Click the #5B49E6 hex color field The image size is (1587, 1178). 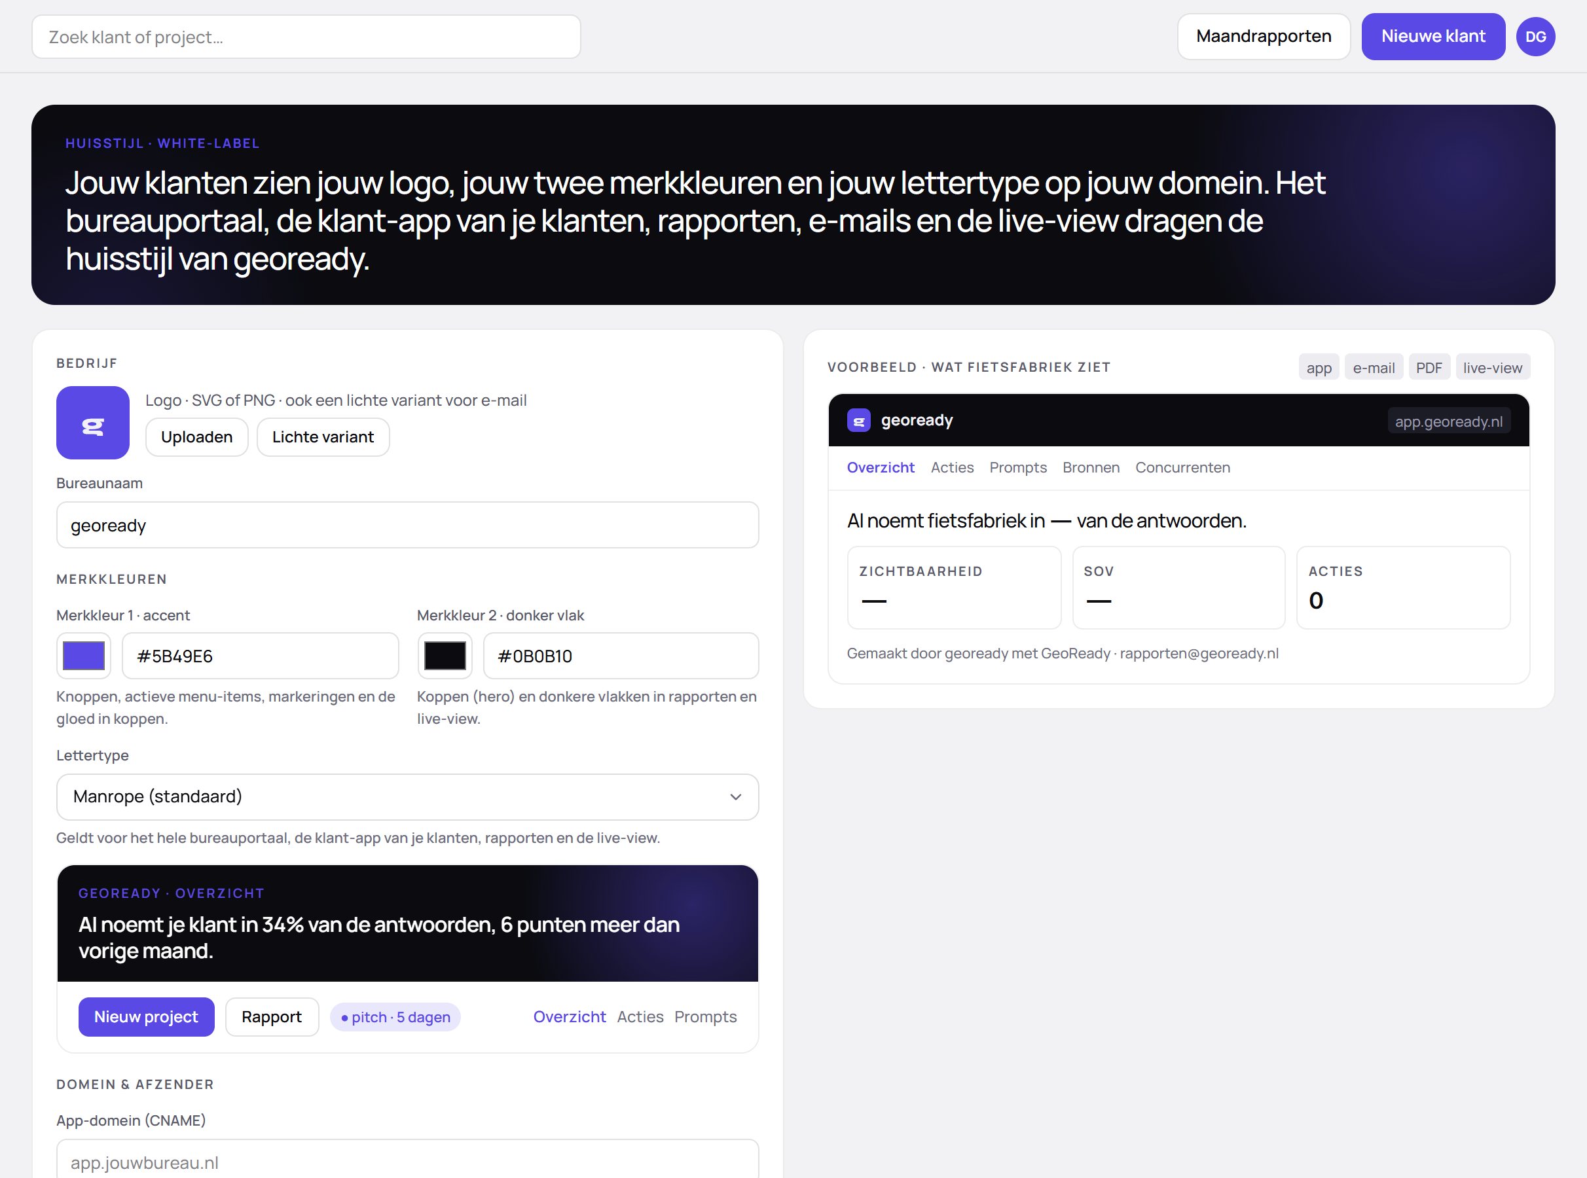[x=261, y=655]
